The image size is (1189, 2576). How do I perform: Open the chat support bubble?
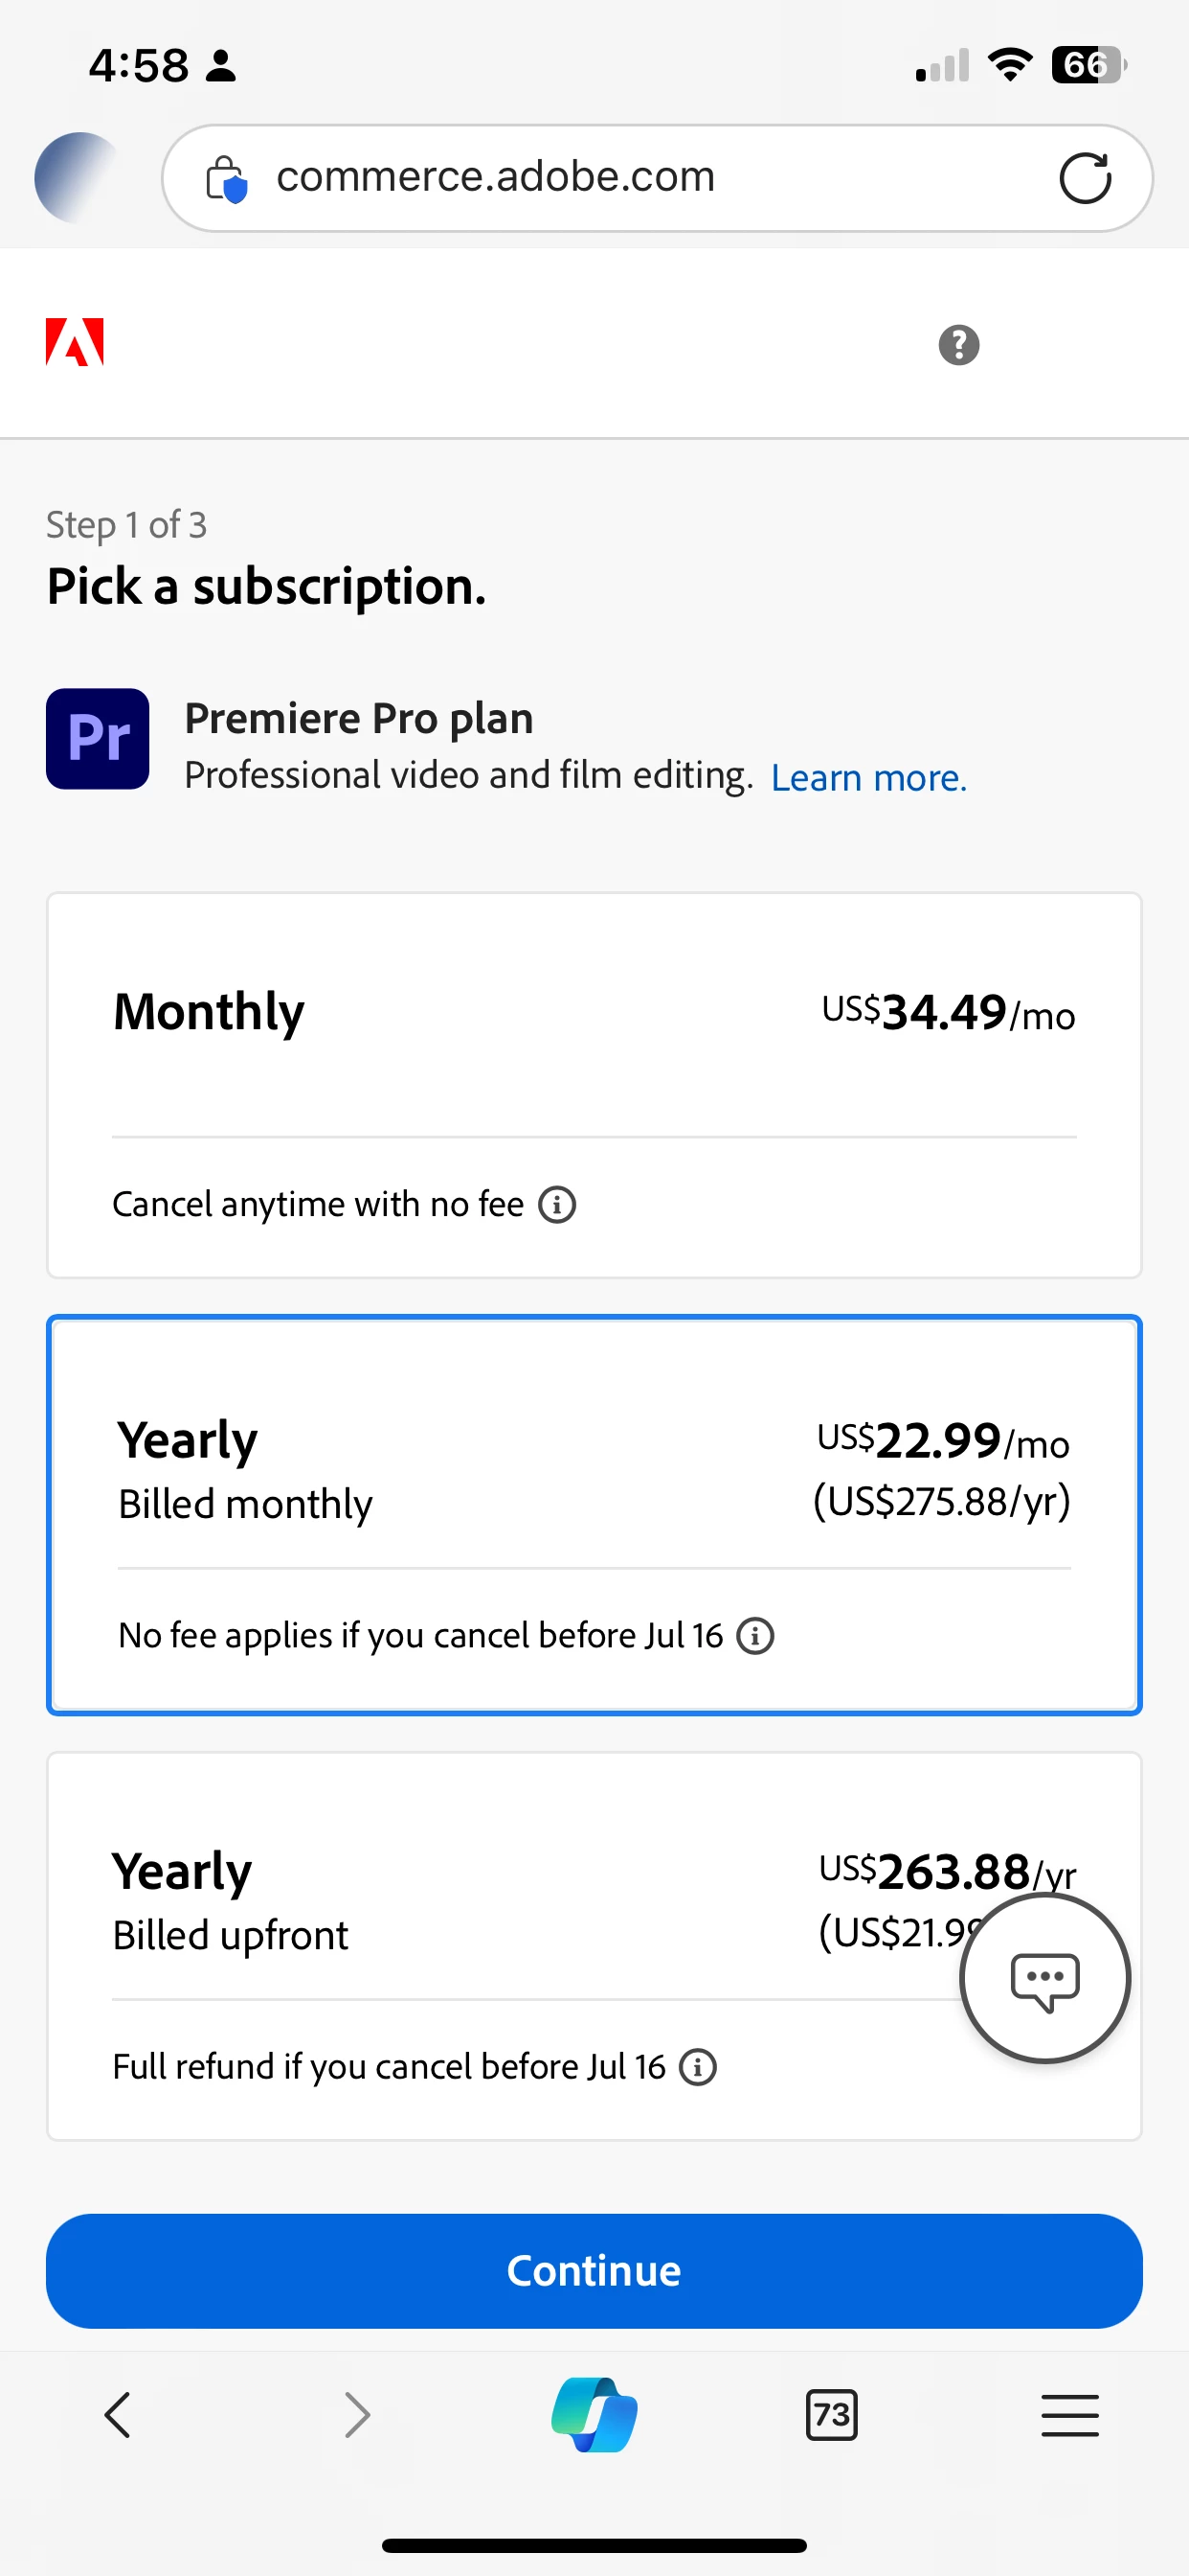[1044, 1979]
